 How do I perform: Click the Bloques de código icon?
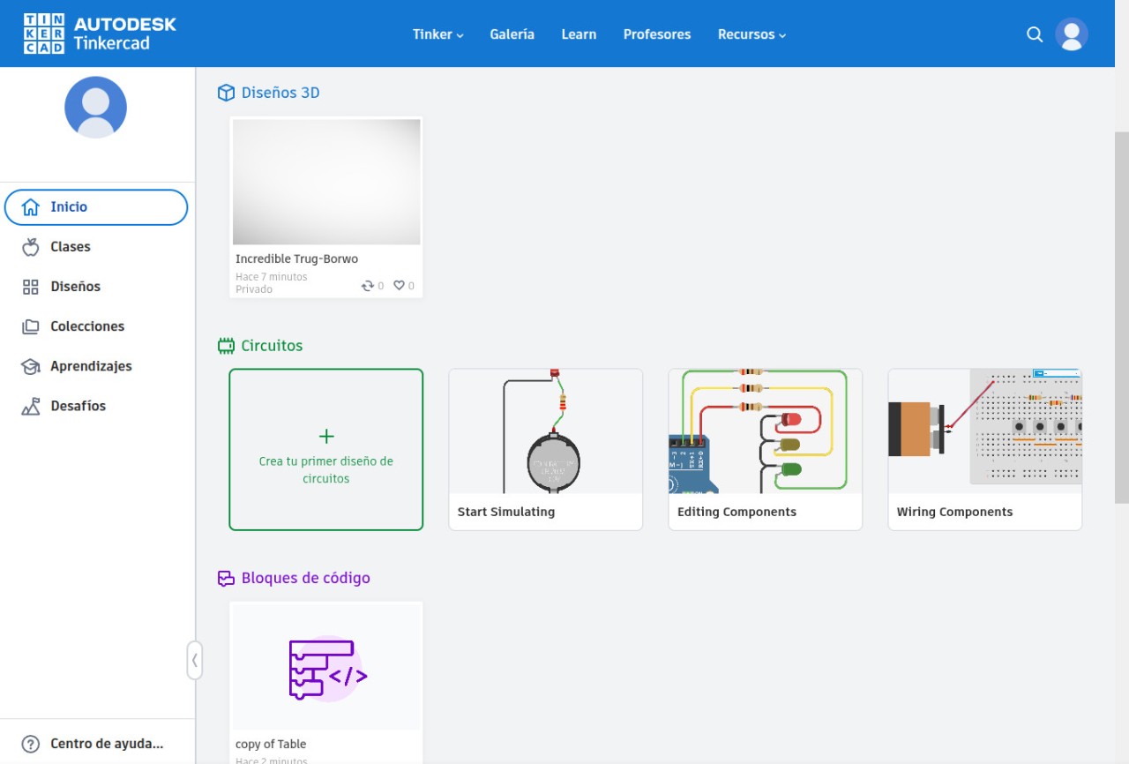click(x=227, y=579)
